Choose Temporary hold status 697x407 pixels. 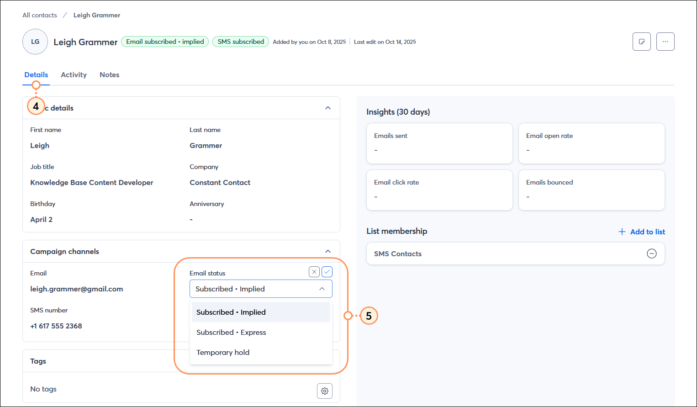click(x=223, y=352)
